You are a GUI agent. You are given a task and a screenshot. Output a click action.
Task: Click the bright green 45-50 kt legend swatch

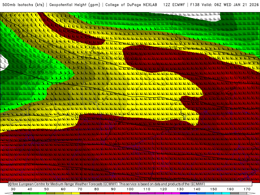pyautogui.click(x=42, y=193)
